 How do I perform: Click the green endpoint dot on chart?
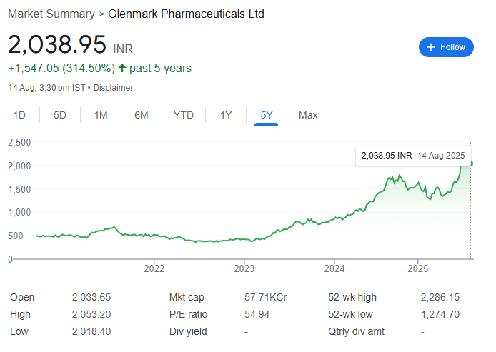click(x=471, y=164)
